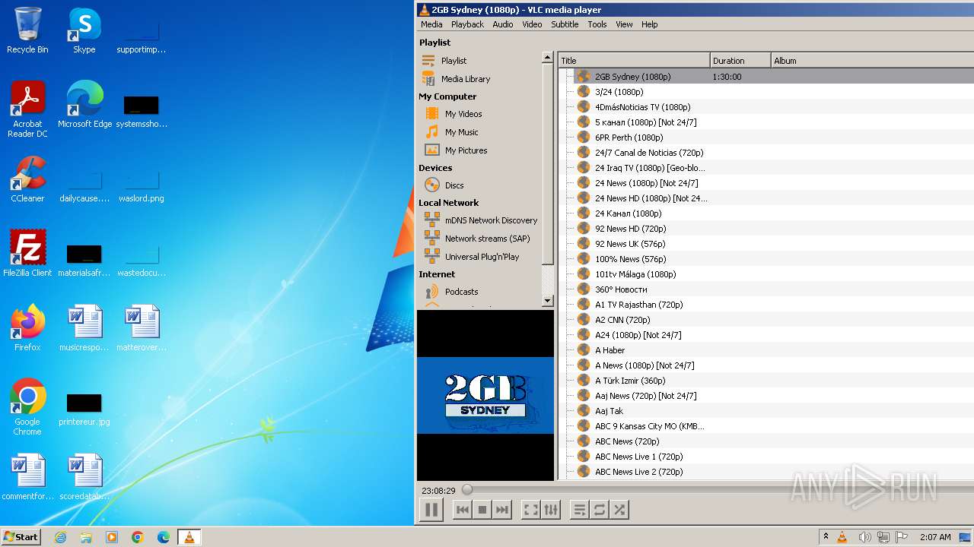The height and width of the screenshot is (547, 974).
Task: Open the View menu
Action: click(624, 24)
